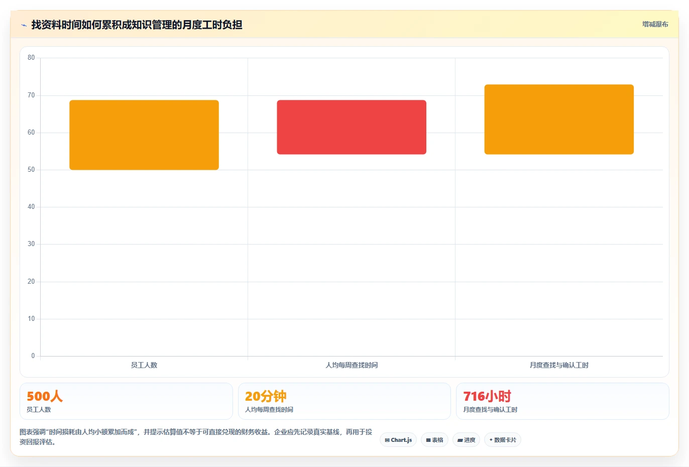Screen dimensions: 689x467
Task: Click the red 人均每周查找时间 bar
Action: [x=352, y=127]
